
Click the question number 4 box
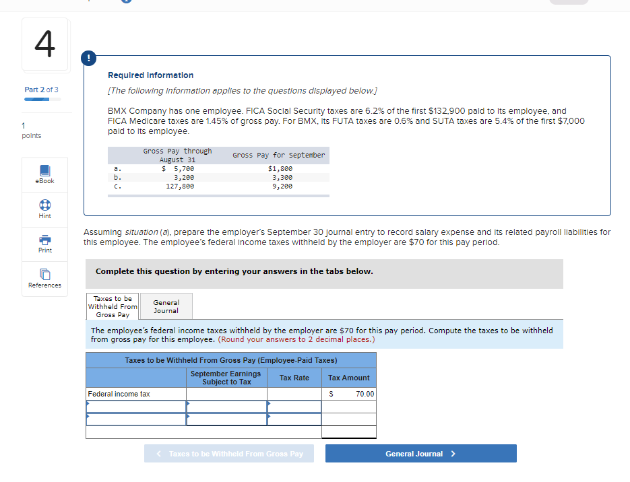[45, 44]
